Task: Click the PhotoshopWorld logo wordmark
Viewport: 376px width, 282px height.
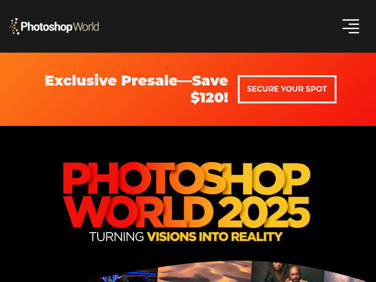Action: click(54, 26)
